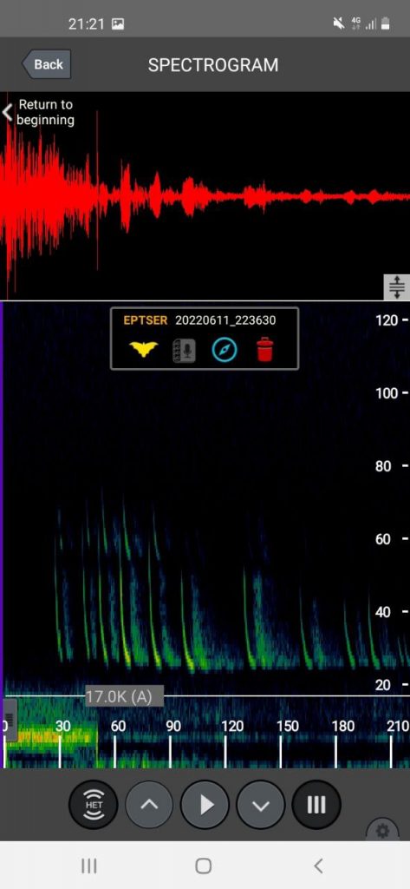Tap the waveform height resize handle
410x889 pixels.
396,287
